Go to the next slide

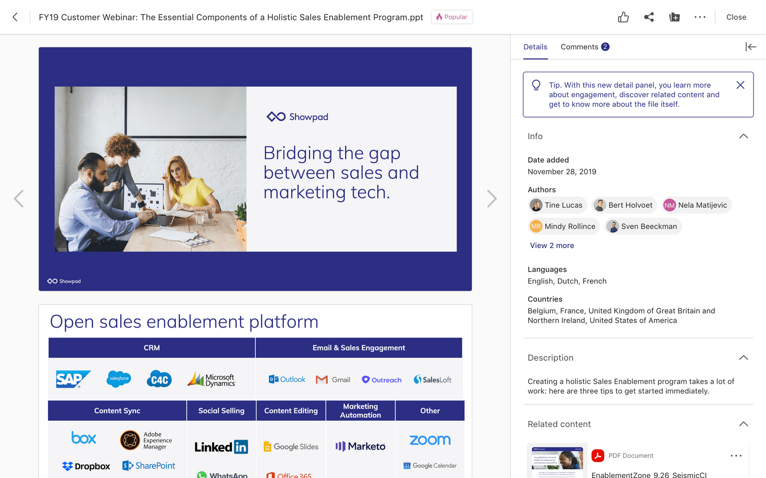tap(492, 198)
